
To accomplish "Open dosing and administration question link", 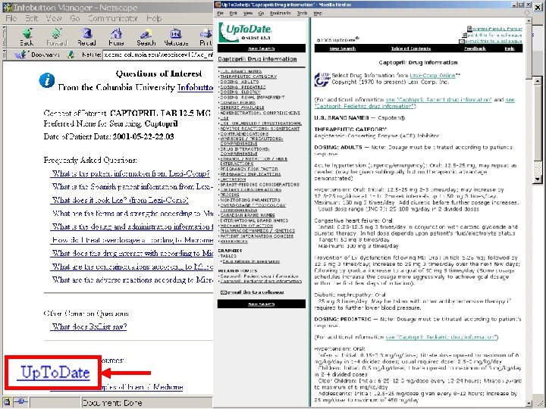I will (x=132, y=226).
